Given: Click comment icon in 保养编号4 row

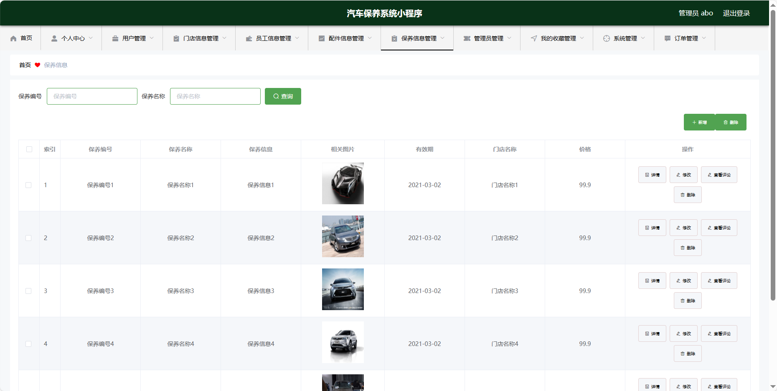Looking at the screenshot, I should click(x=710, y=334).
